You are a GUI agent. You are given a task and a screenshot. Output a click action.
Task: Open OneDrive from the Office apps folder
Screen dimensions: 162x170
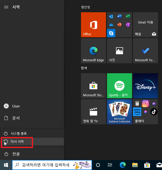coord(111,25)
